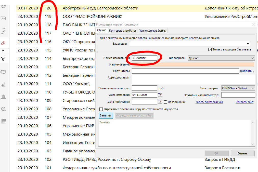Click the 'Выбрать...' recipient link
The width and height of the screenshot is (258, 172).
247,71
